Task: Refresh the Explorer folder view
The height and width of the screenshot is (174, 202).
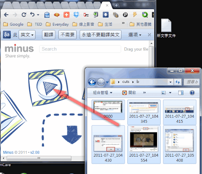Action: click(178, 82)
